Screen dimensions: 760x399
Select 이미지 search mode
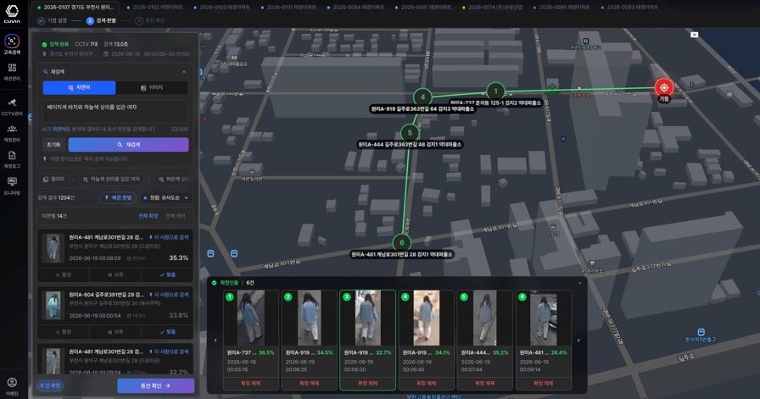click(152, 87)
